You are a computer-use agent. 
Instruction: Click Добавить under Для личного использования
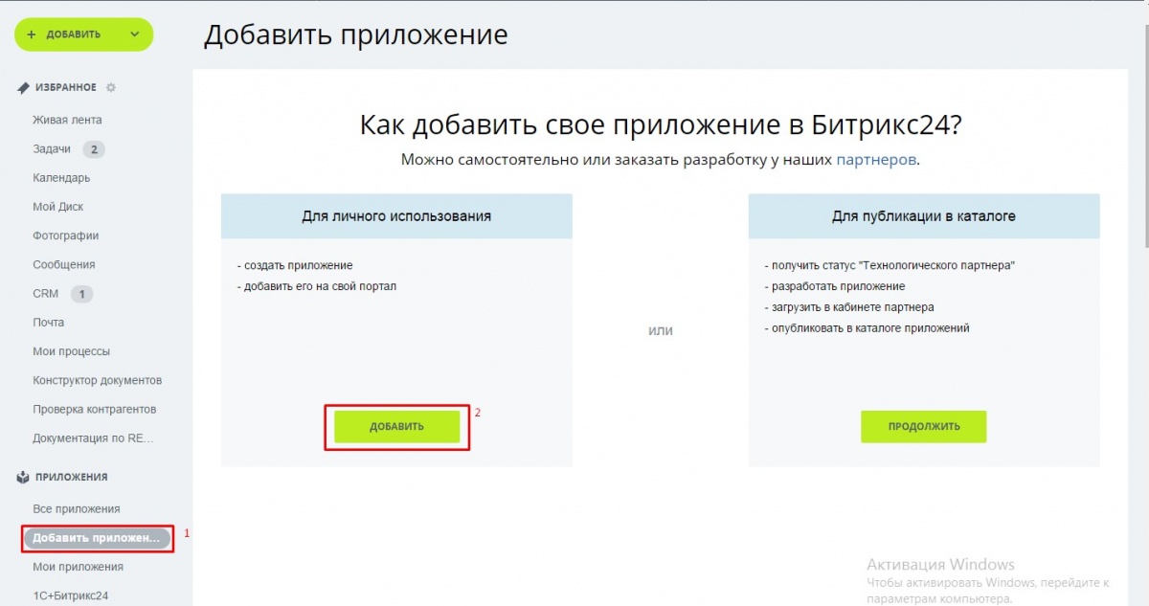click(396, 427)
